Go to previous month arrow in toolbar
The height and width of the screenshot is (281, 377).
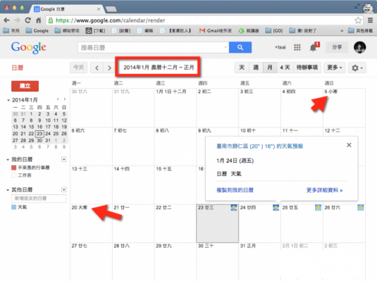(97, 68)
